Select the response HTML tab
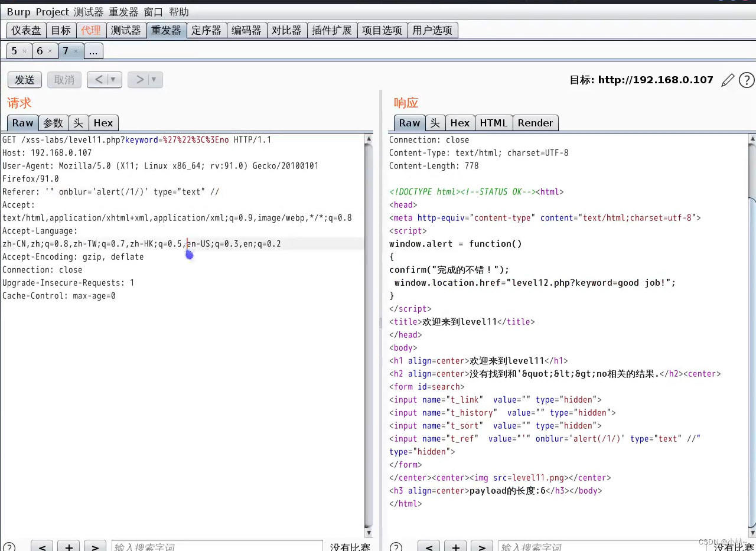 tap(494, 123)
